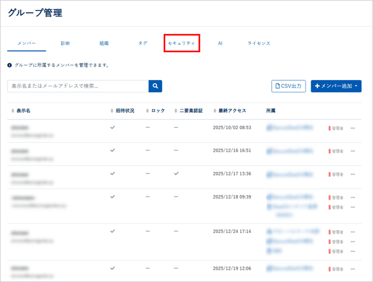Open more options for 2025/12/19 12:06 row

coord(353,269)
